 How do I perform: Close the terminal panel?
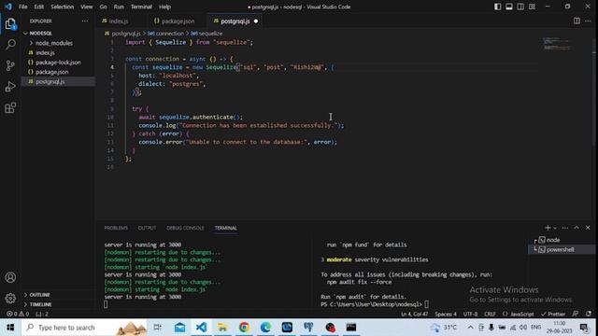pyautogui.click(x=588, y=228)
